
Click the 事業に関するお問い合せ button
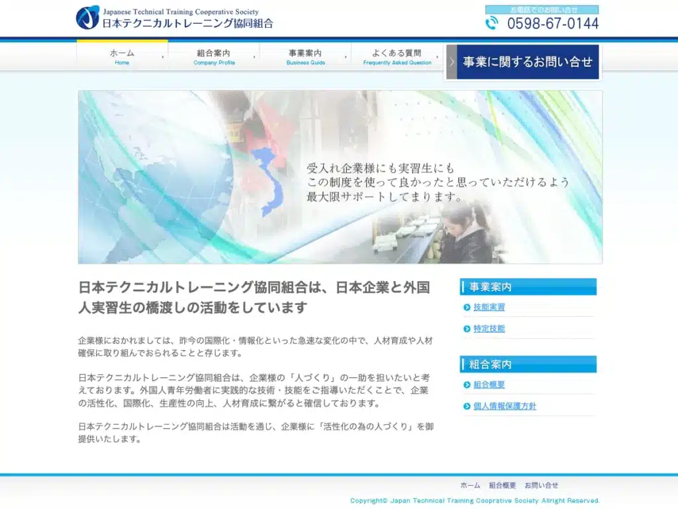point(523,62)
